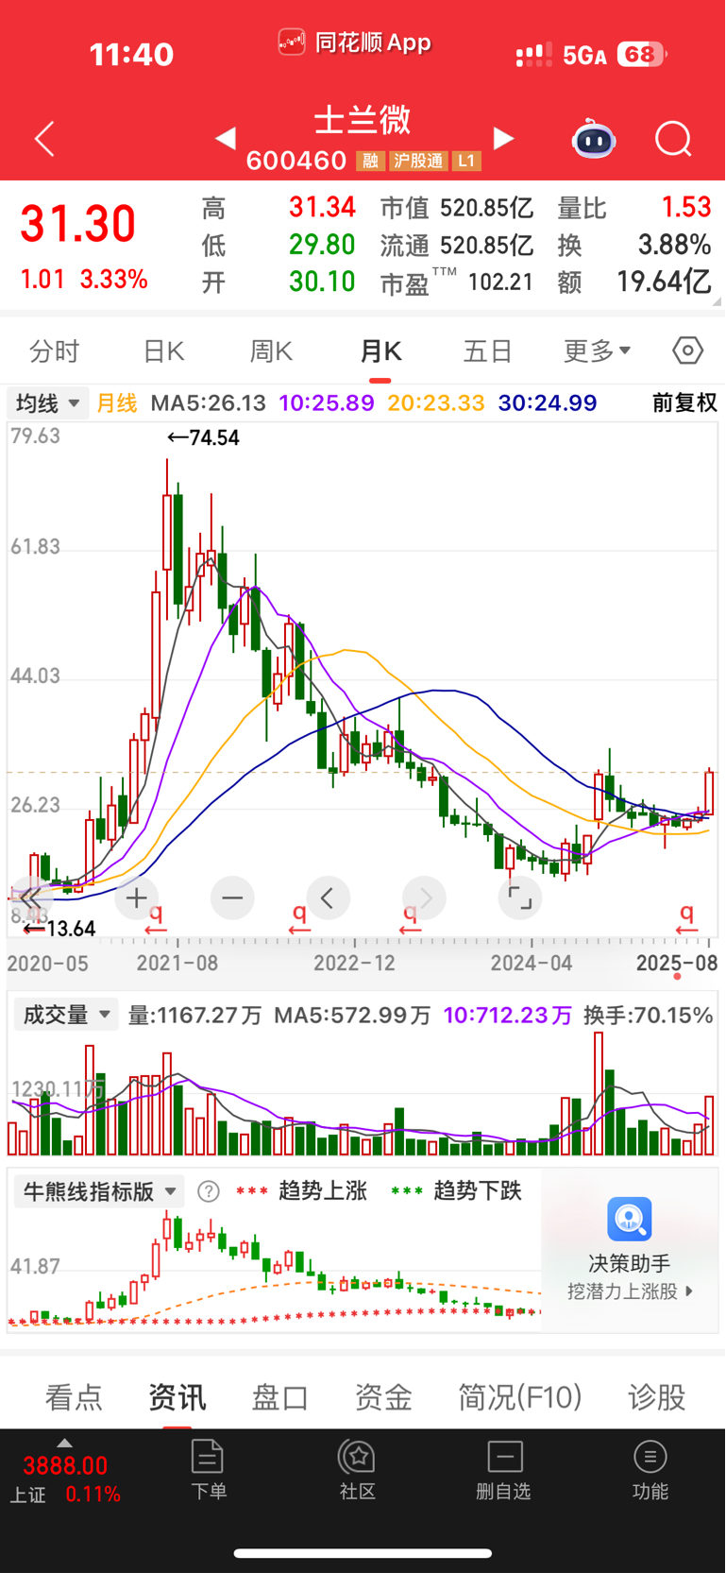Open 下单 order icon

tap(208, 1470)
